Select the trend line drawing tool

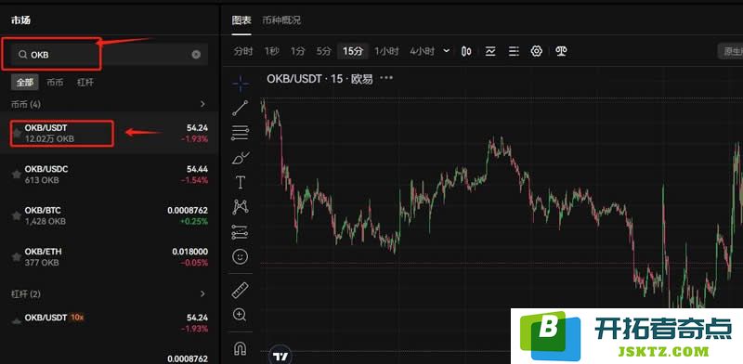coord(241,108)
